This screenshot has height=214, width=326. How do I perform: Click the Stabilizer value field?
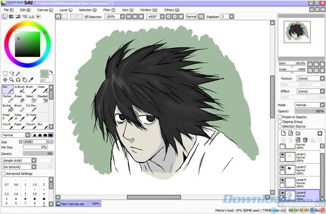coord(224,17)
